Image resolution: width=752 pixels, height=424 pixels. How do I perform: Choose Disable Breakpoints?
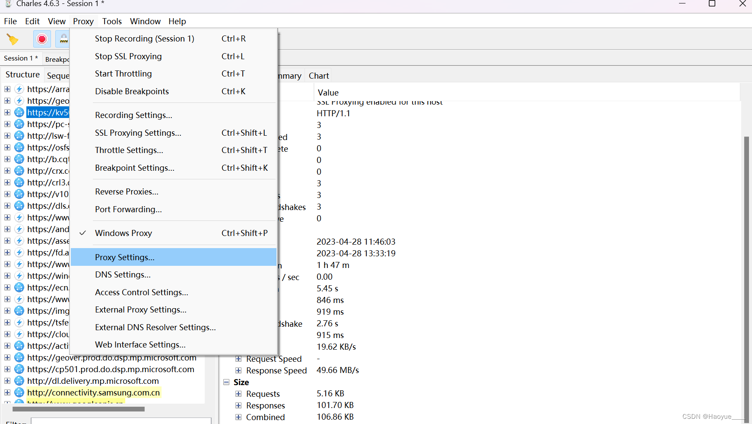point(173,91)
